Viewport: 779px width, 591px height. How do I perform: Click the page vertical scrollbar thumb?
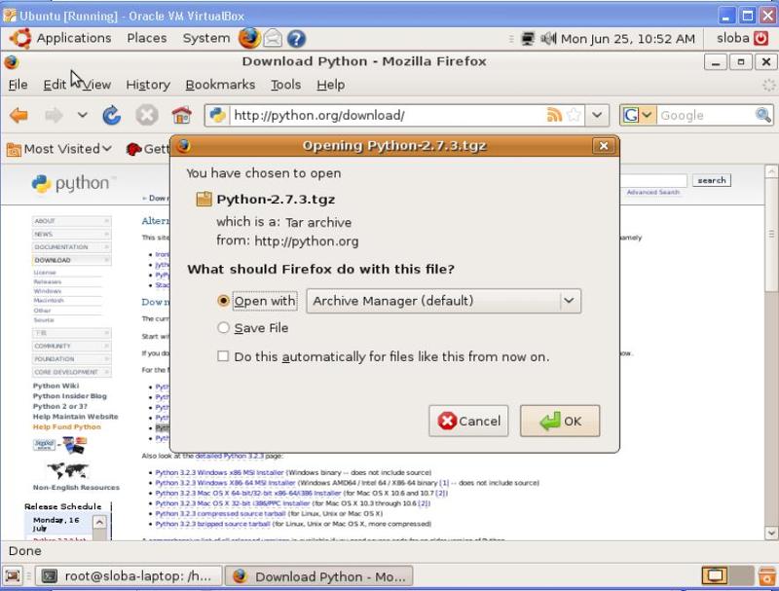tap(771, 236)
